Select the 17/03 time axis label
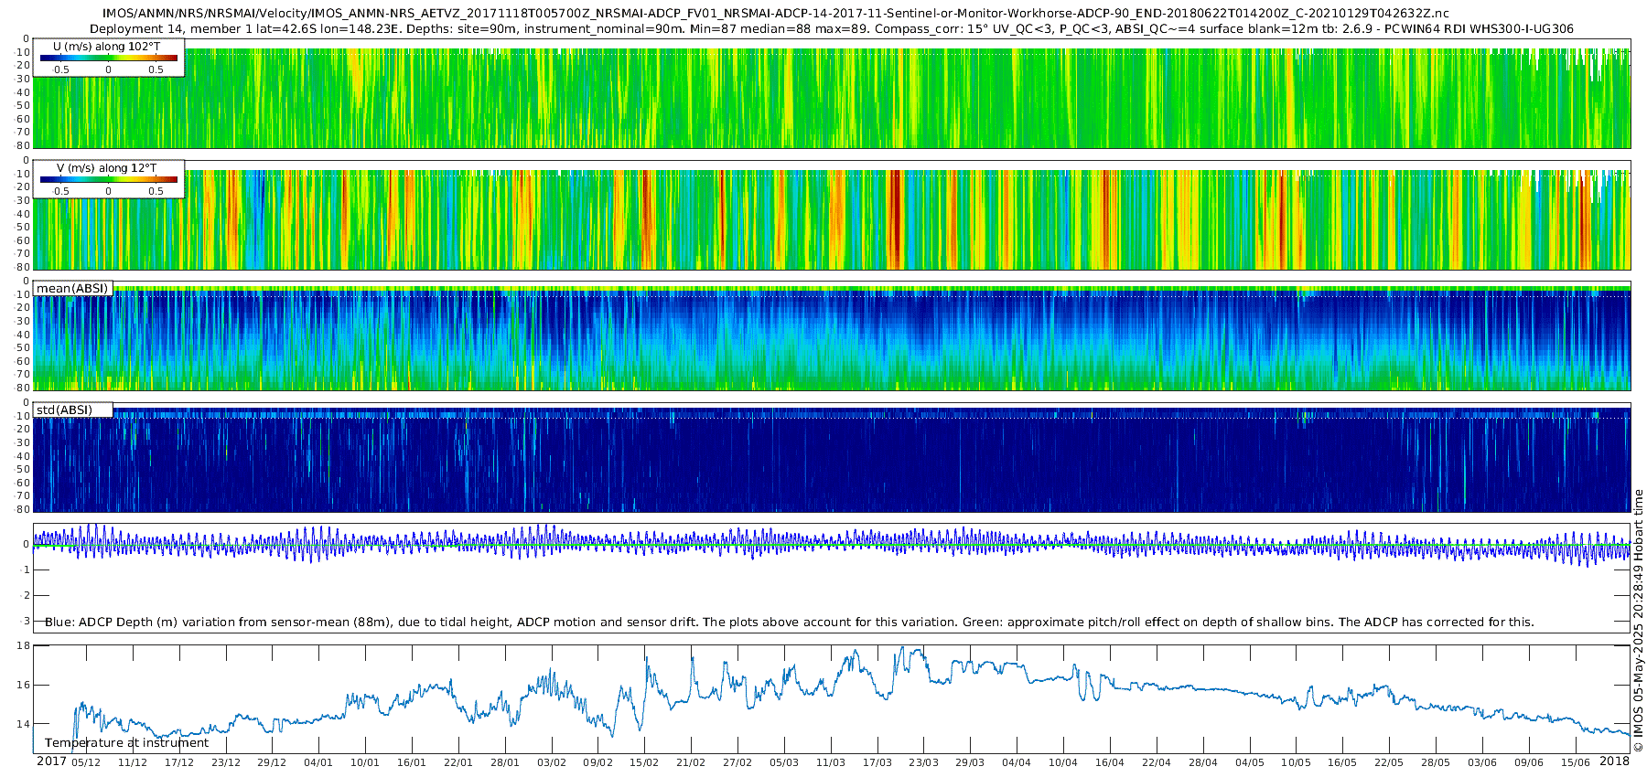Screen dimensions: 1647x777 [877, 762]
